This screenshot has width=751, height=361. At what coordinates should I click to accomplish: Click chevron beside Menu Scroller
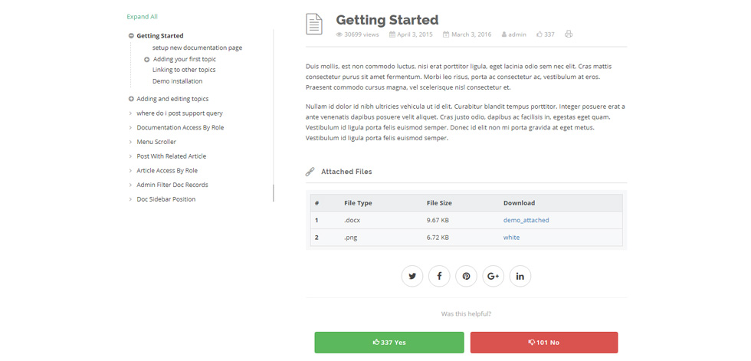(x=130, y=143)
